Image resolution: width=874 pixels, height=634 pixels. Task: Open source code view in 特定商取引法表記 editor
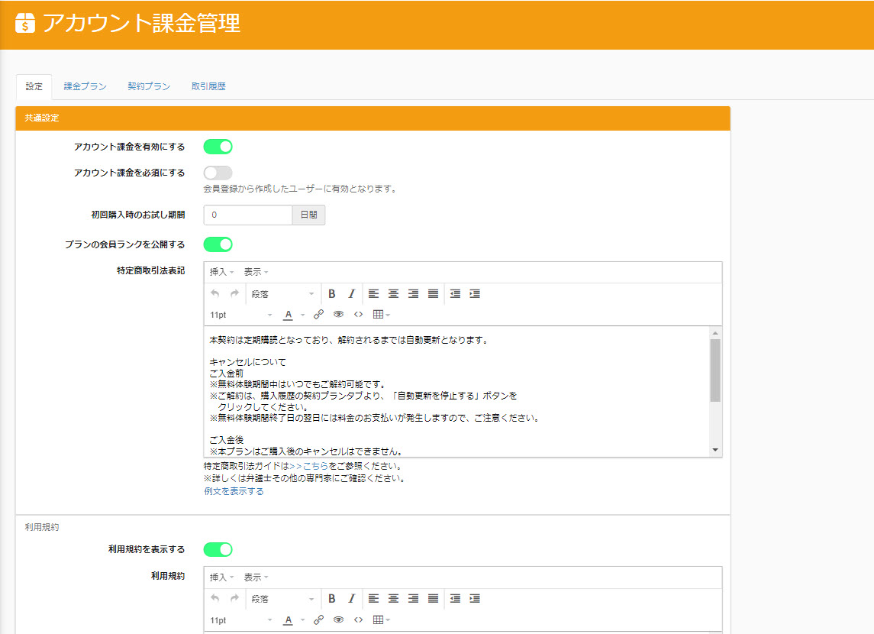point(358,315)
